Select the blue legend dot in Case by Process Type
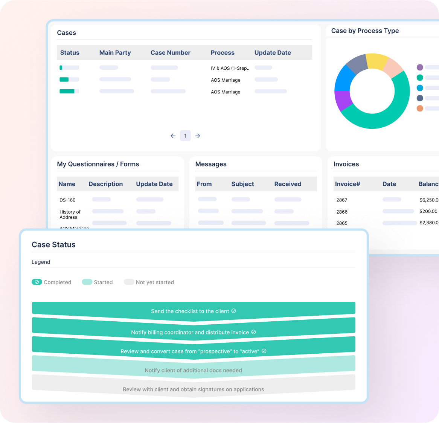This screenshot has width=439, height=423. click(x=419, y=88)
